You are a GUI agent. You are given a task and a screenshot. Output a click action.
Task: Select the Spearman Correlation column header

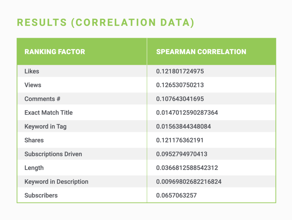click(201, 52)
